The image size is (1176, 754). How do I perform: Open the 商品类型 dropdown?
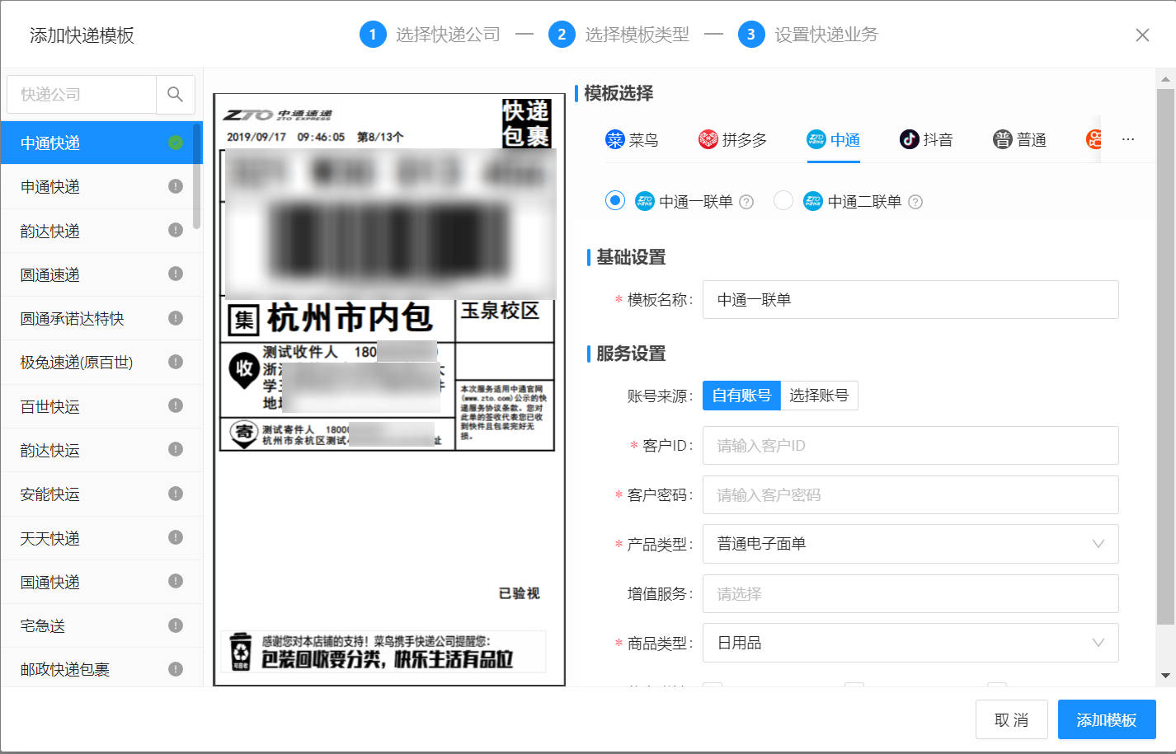pyautogui.click(x=910, y=643)
